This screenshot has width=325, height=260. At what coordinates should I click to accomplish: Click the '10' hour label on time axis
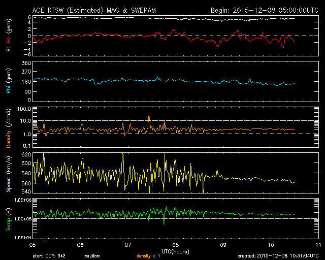271,245
